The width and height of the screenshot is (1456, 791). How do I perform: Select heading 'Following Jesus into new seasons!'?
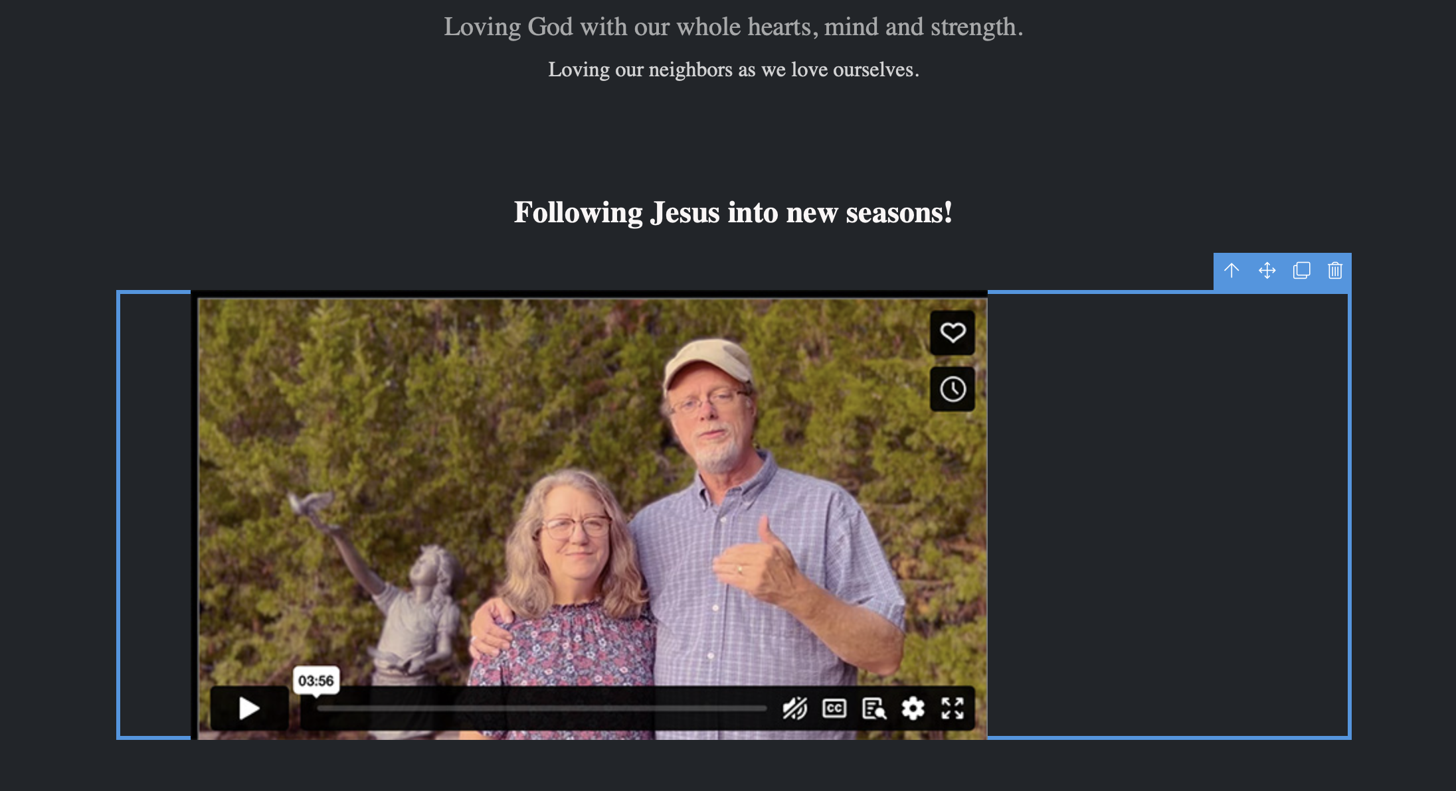pos(733,212)
